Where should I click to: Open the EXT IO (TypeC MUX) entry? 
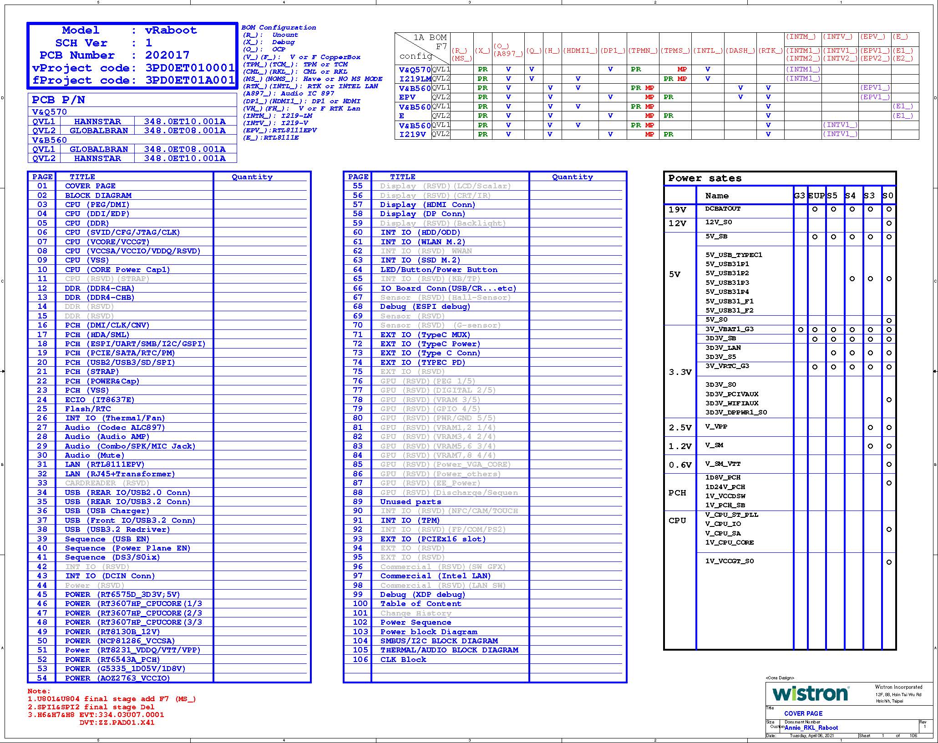click(x=425, y=334)
